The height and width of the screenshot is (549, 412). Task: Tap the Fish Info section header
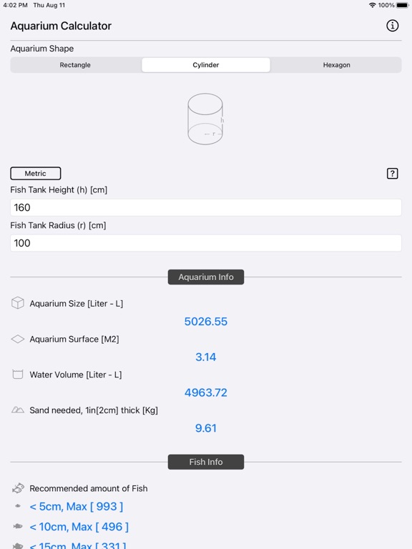coord(206,462)
